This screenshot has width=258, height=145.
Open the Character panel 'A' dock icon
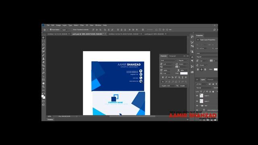pos(192,57)
